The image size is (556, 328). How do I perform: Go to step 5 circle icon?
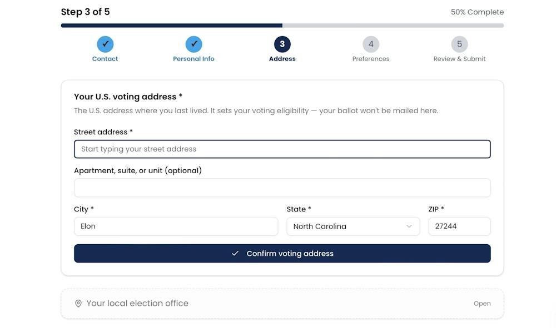click(460, 44)
